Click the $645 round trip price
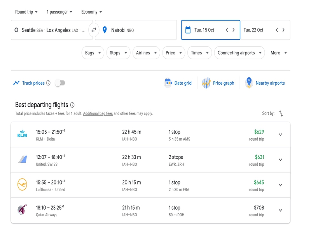The width and height of the screenshot is (311, 233). click(259, 183)
